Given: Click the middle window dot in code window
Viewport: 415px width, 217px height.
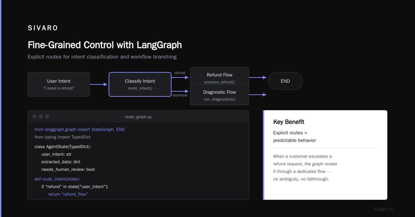Looking at the screenshot, I should pos(41,116).
